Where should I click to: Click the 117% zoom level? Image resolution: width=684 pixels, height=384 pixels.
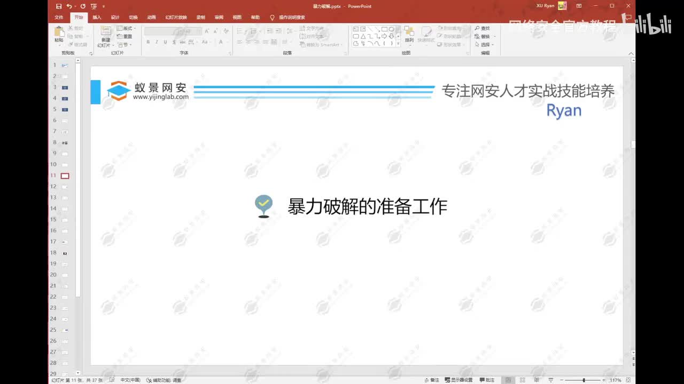point(616,380)
